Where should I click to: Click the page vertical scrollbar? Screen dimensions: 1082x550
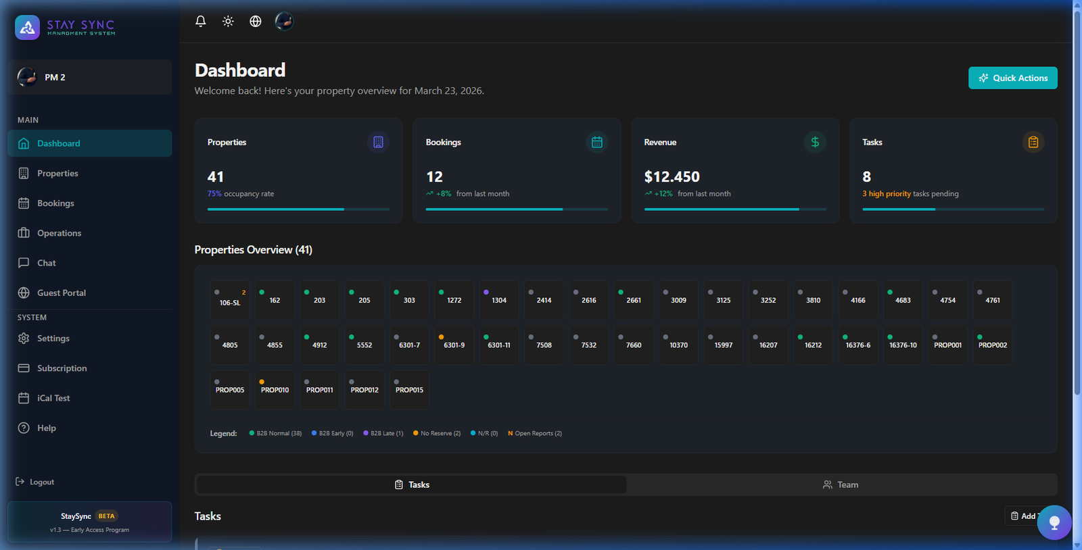point(1077,203)
